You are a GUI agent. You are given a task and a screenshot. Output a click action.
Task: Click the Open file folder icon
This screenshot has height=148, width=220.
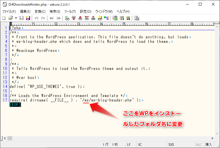click(x=10, y=18)
